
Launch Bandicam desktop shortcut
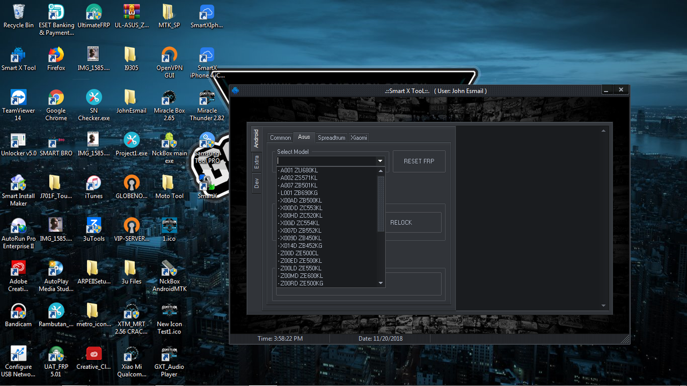(x=18, y=315)
